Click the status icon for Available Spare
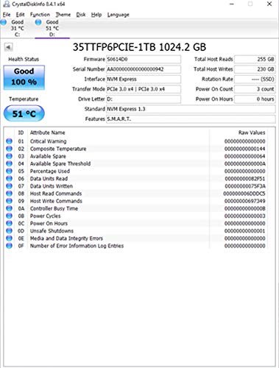Image resolution: width=279 pixels, height=368 pixels. coord(9,156)
